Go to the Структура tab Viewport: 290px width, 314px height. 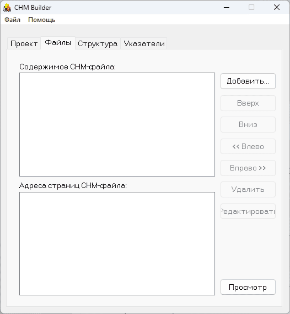97,44
